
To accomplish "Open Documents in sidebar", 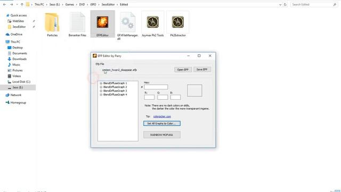I will pos(18,53).
